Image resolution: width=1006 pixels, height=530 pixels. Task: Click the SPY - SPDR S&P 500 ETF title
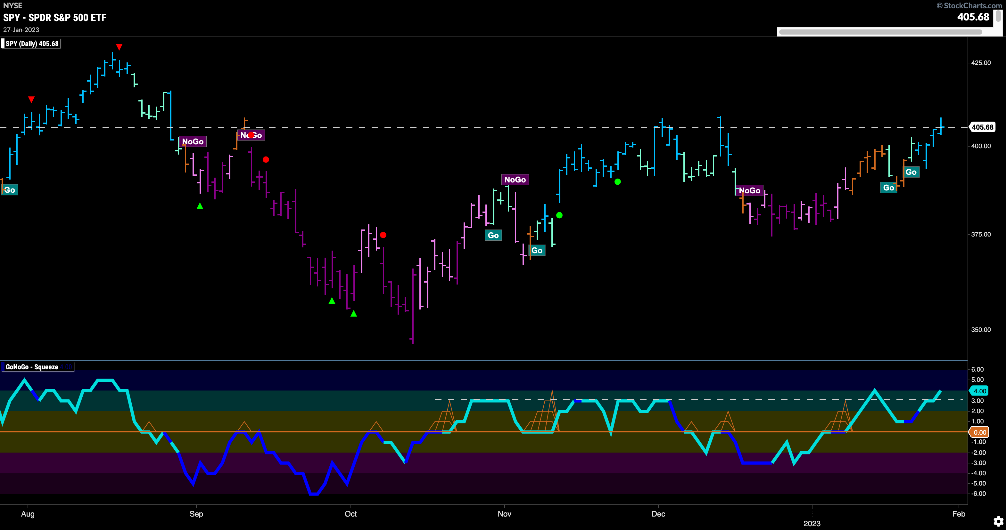[55, 18]
